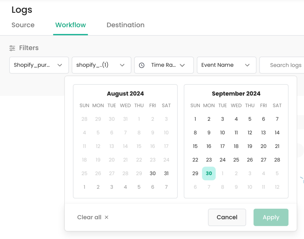Click the clock icon in Time Range
Viewport: 304px width, 239px height.
tap(142, 65)
